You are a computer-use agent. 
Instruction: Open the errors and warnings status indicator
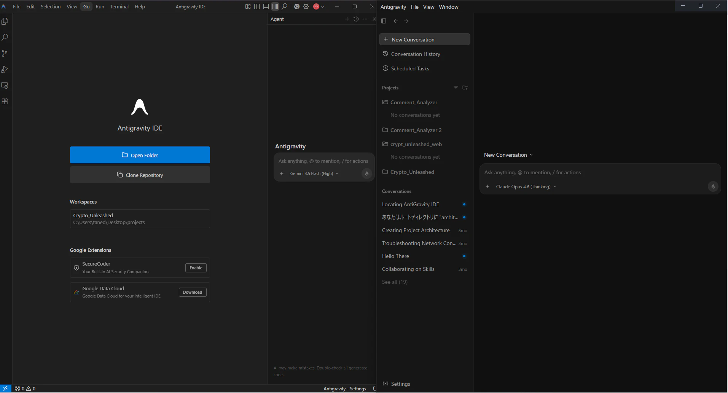[25, 388]
